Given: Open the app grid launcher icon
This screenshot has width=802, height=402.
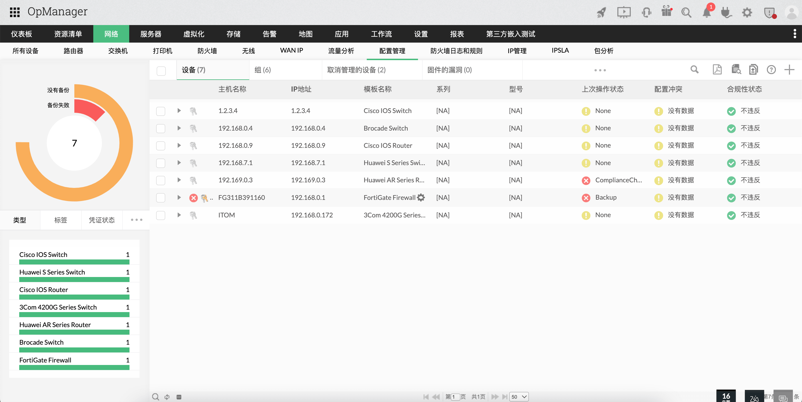Looking at the screenshot, I should coord(15,12).
